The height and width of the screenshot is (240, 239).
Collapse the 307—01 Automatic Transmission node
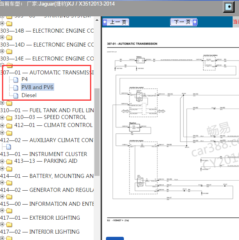(2, 65)
